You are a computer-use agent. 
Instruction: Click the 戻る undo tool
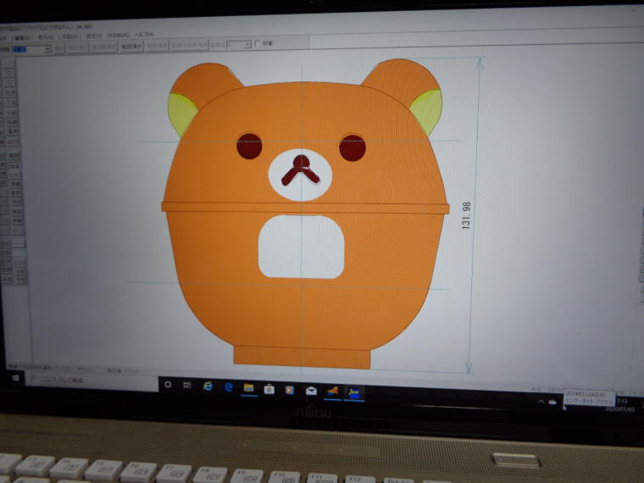click(x=17, y=230)
